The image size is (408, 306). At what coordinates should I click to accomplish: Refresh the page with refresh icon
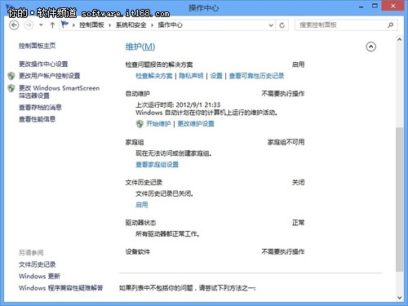(282, 25)
